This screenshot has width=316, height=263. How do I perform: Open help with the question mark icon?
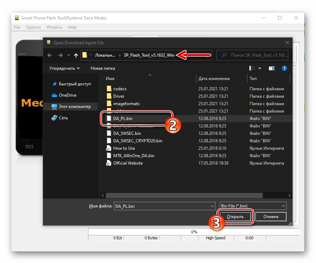click(284, 68)
